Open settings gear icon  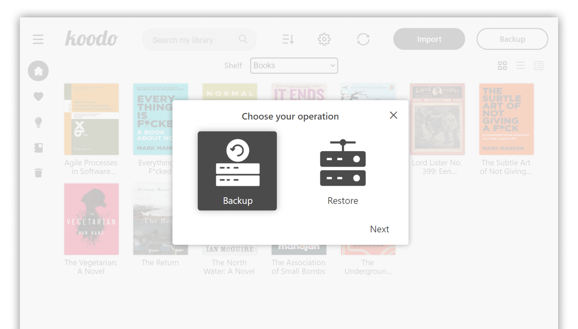324,39
